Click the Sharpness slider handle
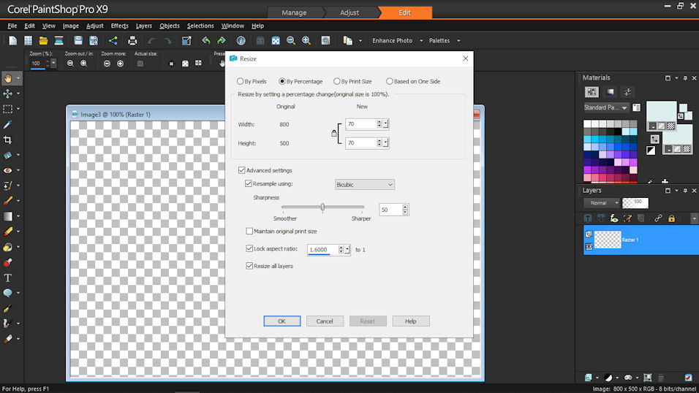This screenshot has height=393, width=699. pos(322,207)
